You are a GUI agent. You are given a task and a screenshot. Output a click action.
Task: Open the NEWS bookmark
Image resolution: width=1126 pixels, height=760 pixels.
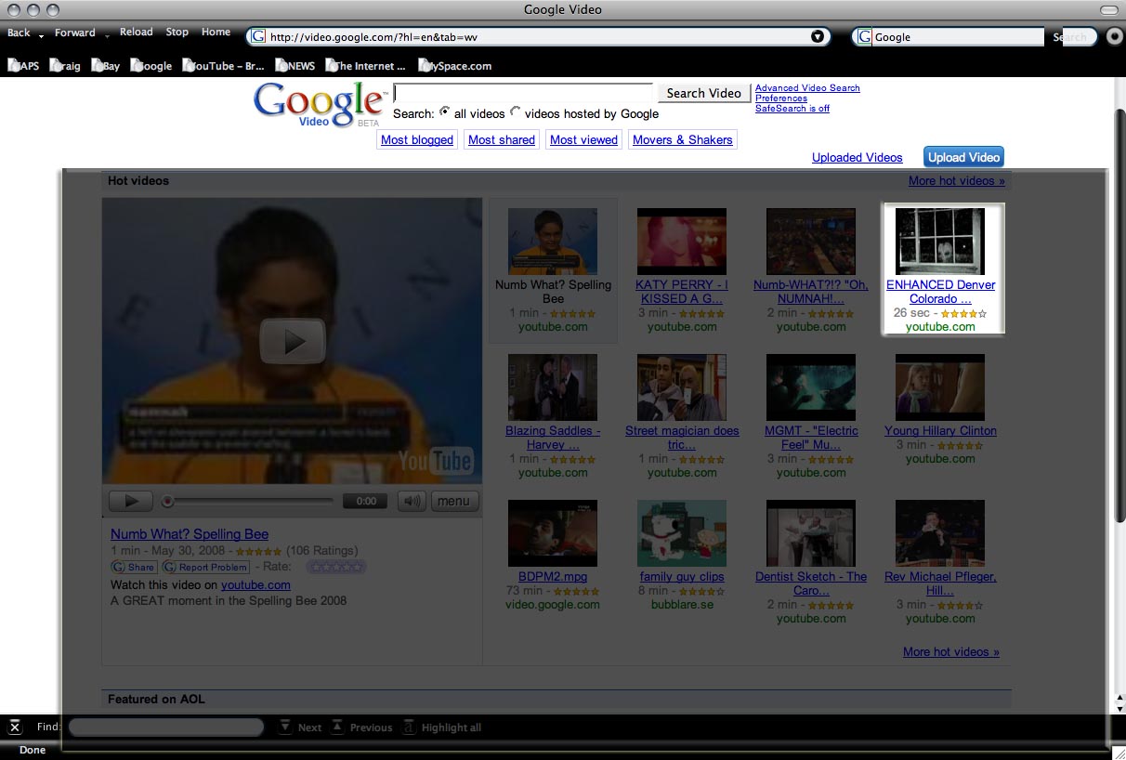click(295, 66)
